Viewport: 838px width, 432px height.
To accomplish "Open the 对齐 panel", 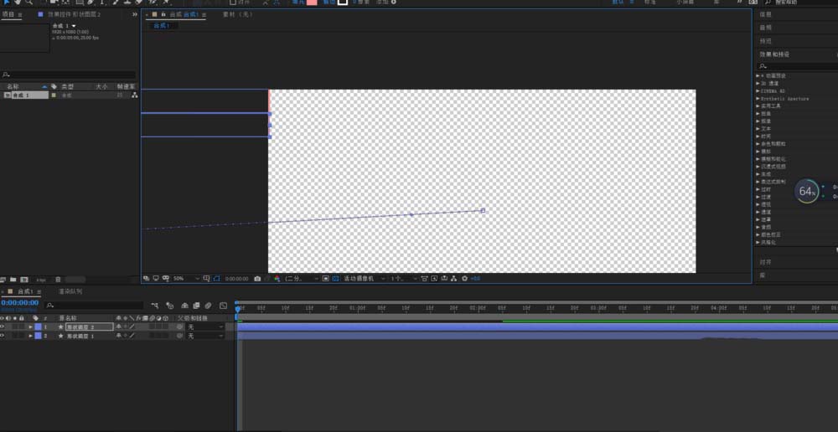I will (x=766, y=262).
